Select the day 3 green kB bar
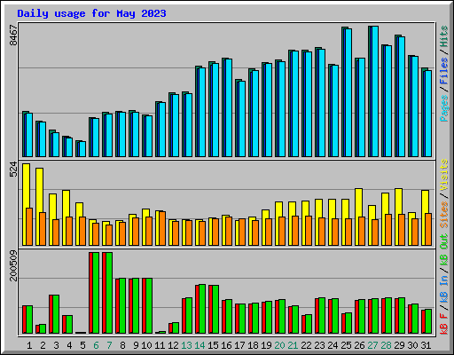This screenshot has width=454, height=355. pyautogui.click(x=56, y=314)
